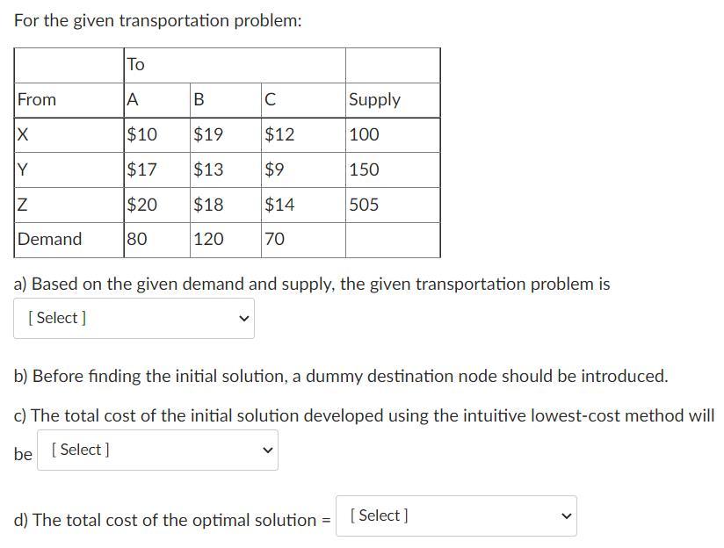Click the Demand row label
The height and width of the screenshot is (548, 724).
tap(50, 239)
